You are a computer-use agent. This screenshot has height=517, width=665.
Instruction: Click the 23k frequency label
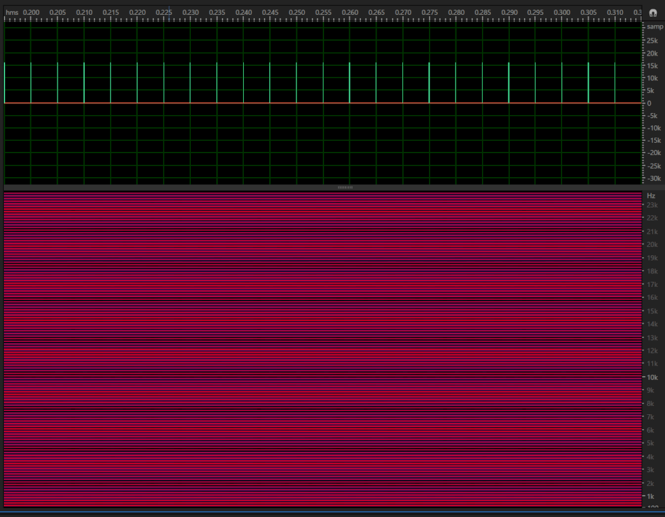pos(652,204)
